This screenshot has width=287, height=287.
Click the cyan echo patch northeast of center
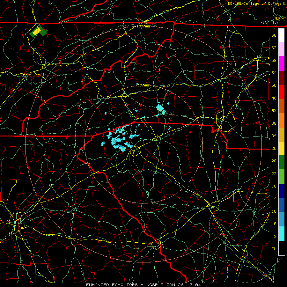[x=161, y=109]
